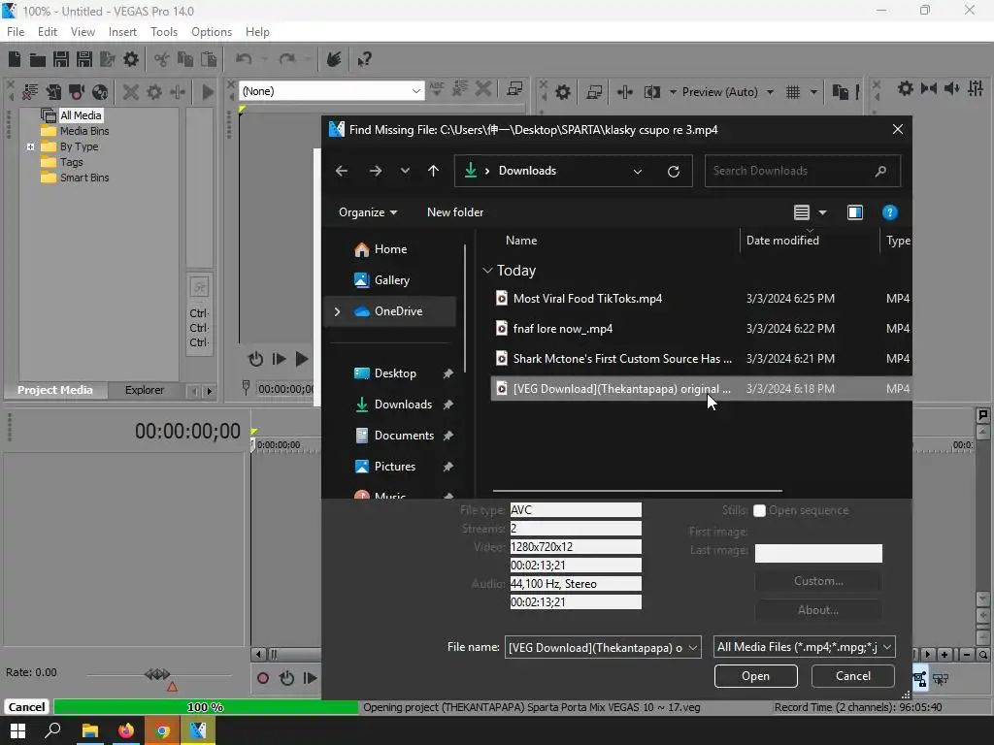
Task: Switch to the Explorer tab
Action: pyautogui.click(x=144, y=390)
